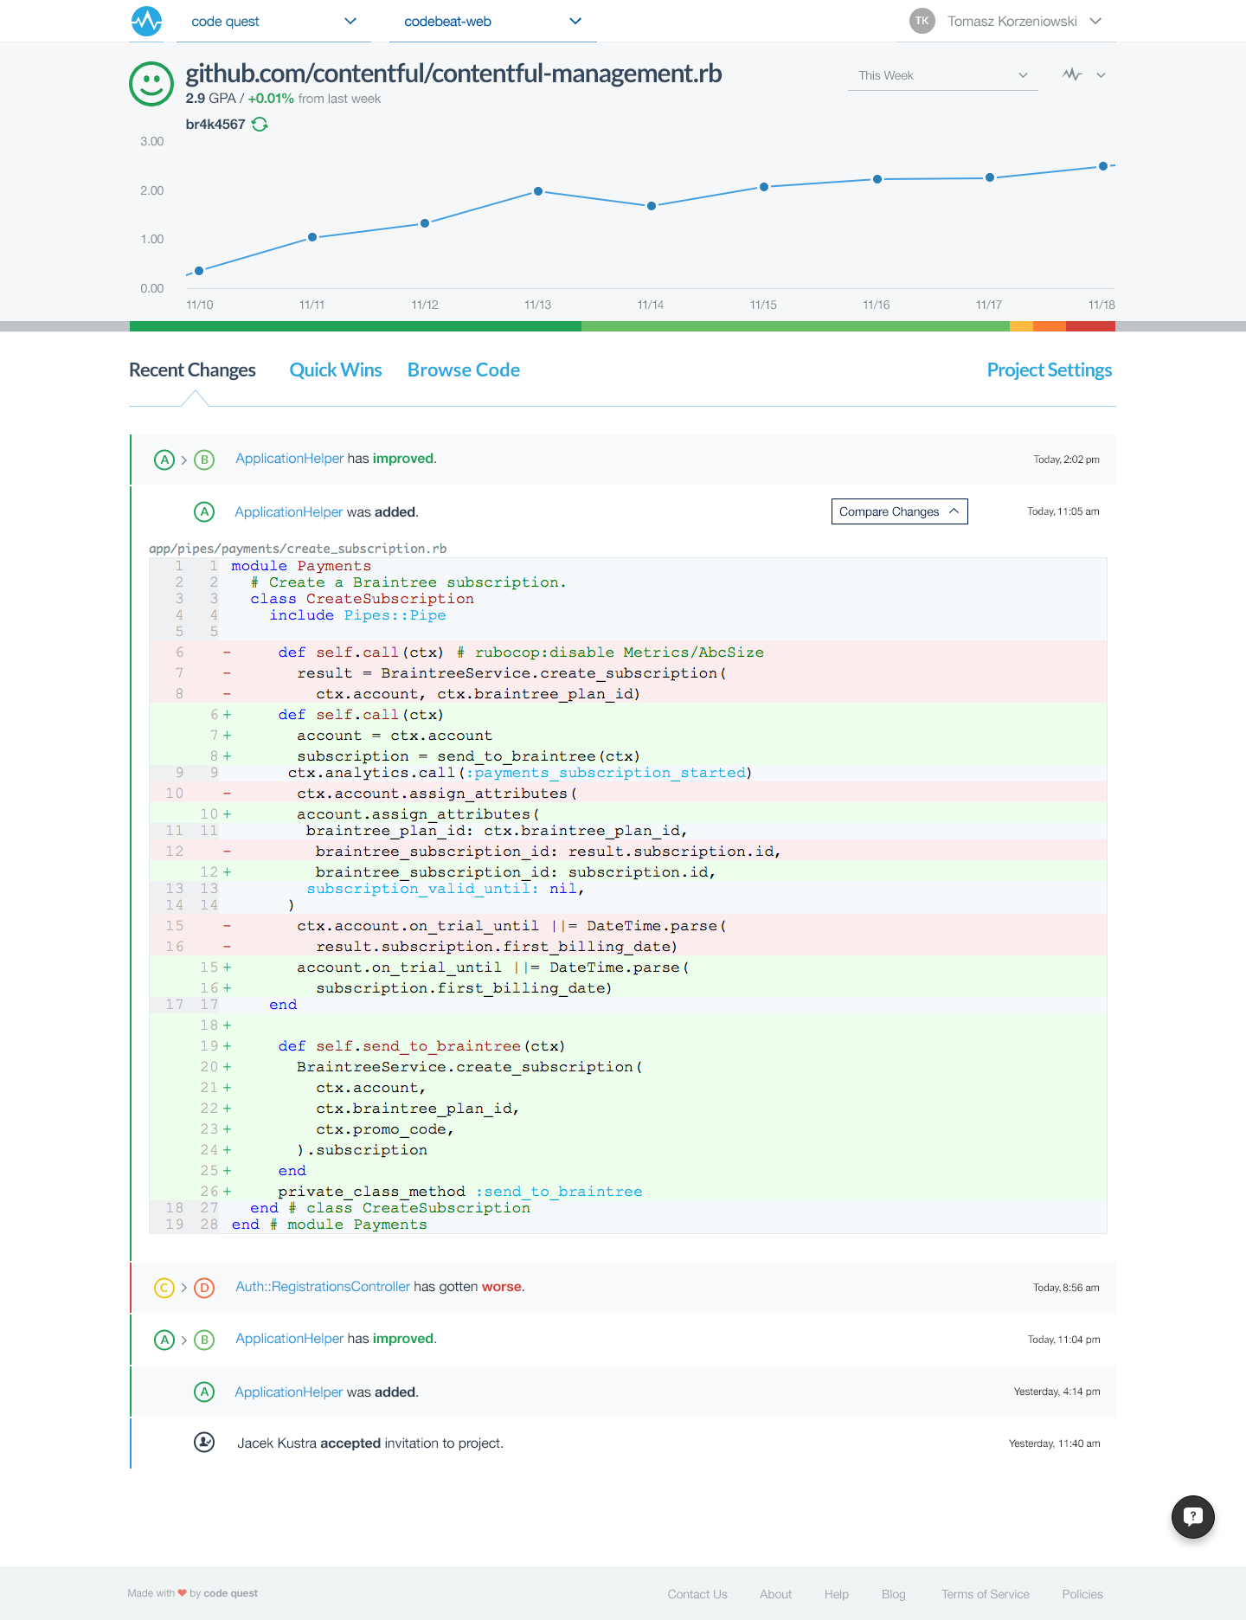Screen dimensions: 1246x1620
Task: Click the refresh icon beside br4k4567
Action: pos(260,124)
